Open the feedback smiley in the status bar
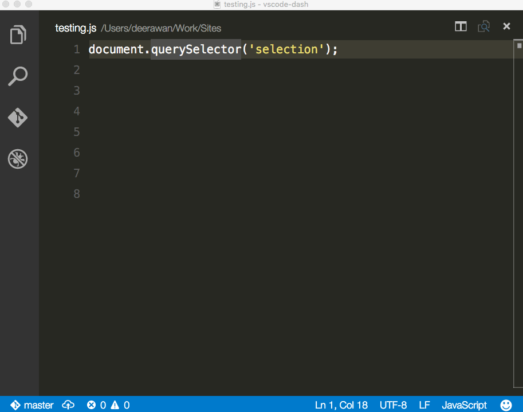Viewport: 523px width, 412px height. (506, 405)
